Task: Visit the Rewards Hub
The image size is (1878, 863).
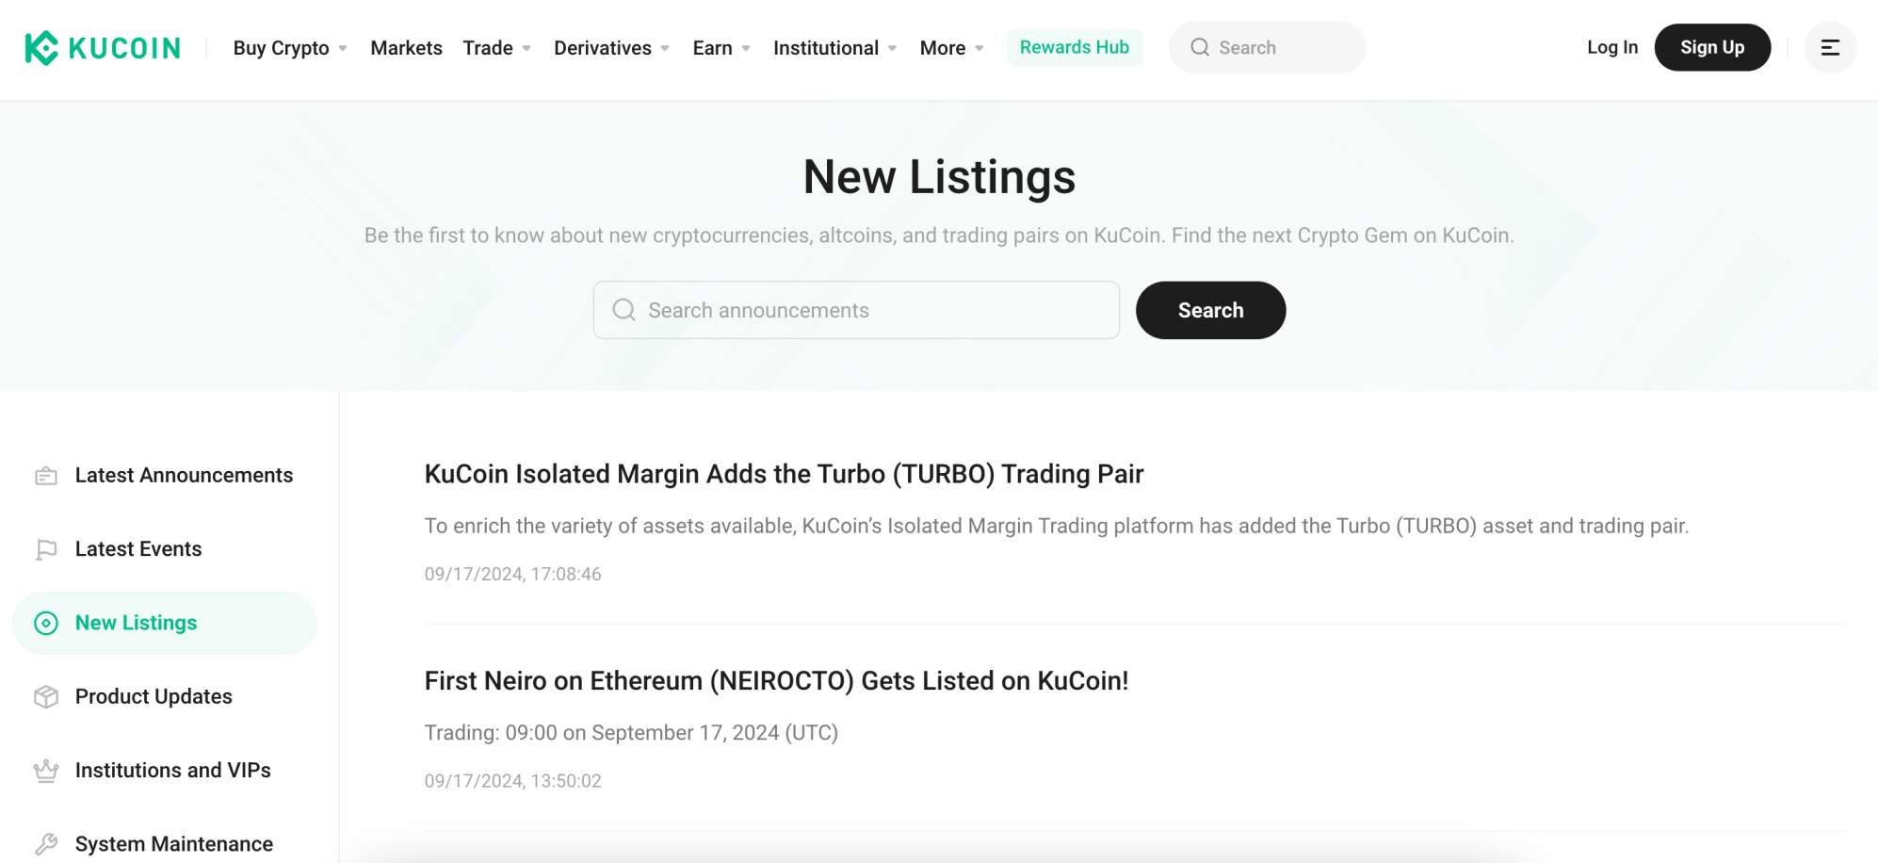Action: (1074, 46)
